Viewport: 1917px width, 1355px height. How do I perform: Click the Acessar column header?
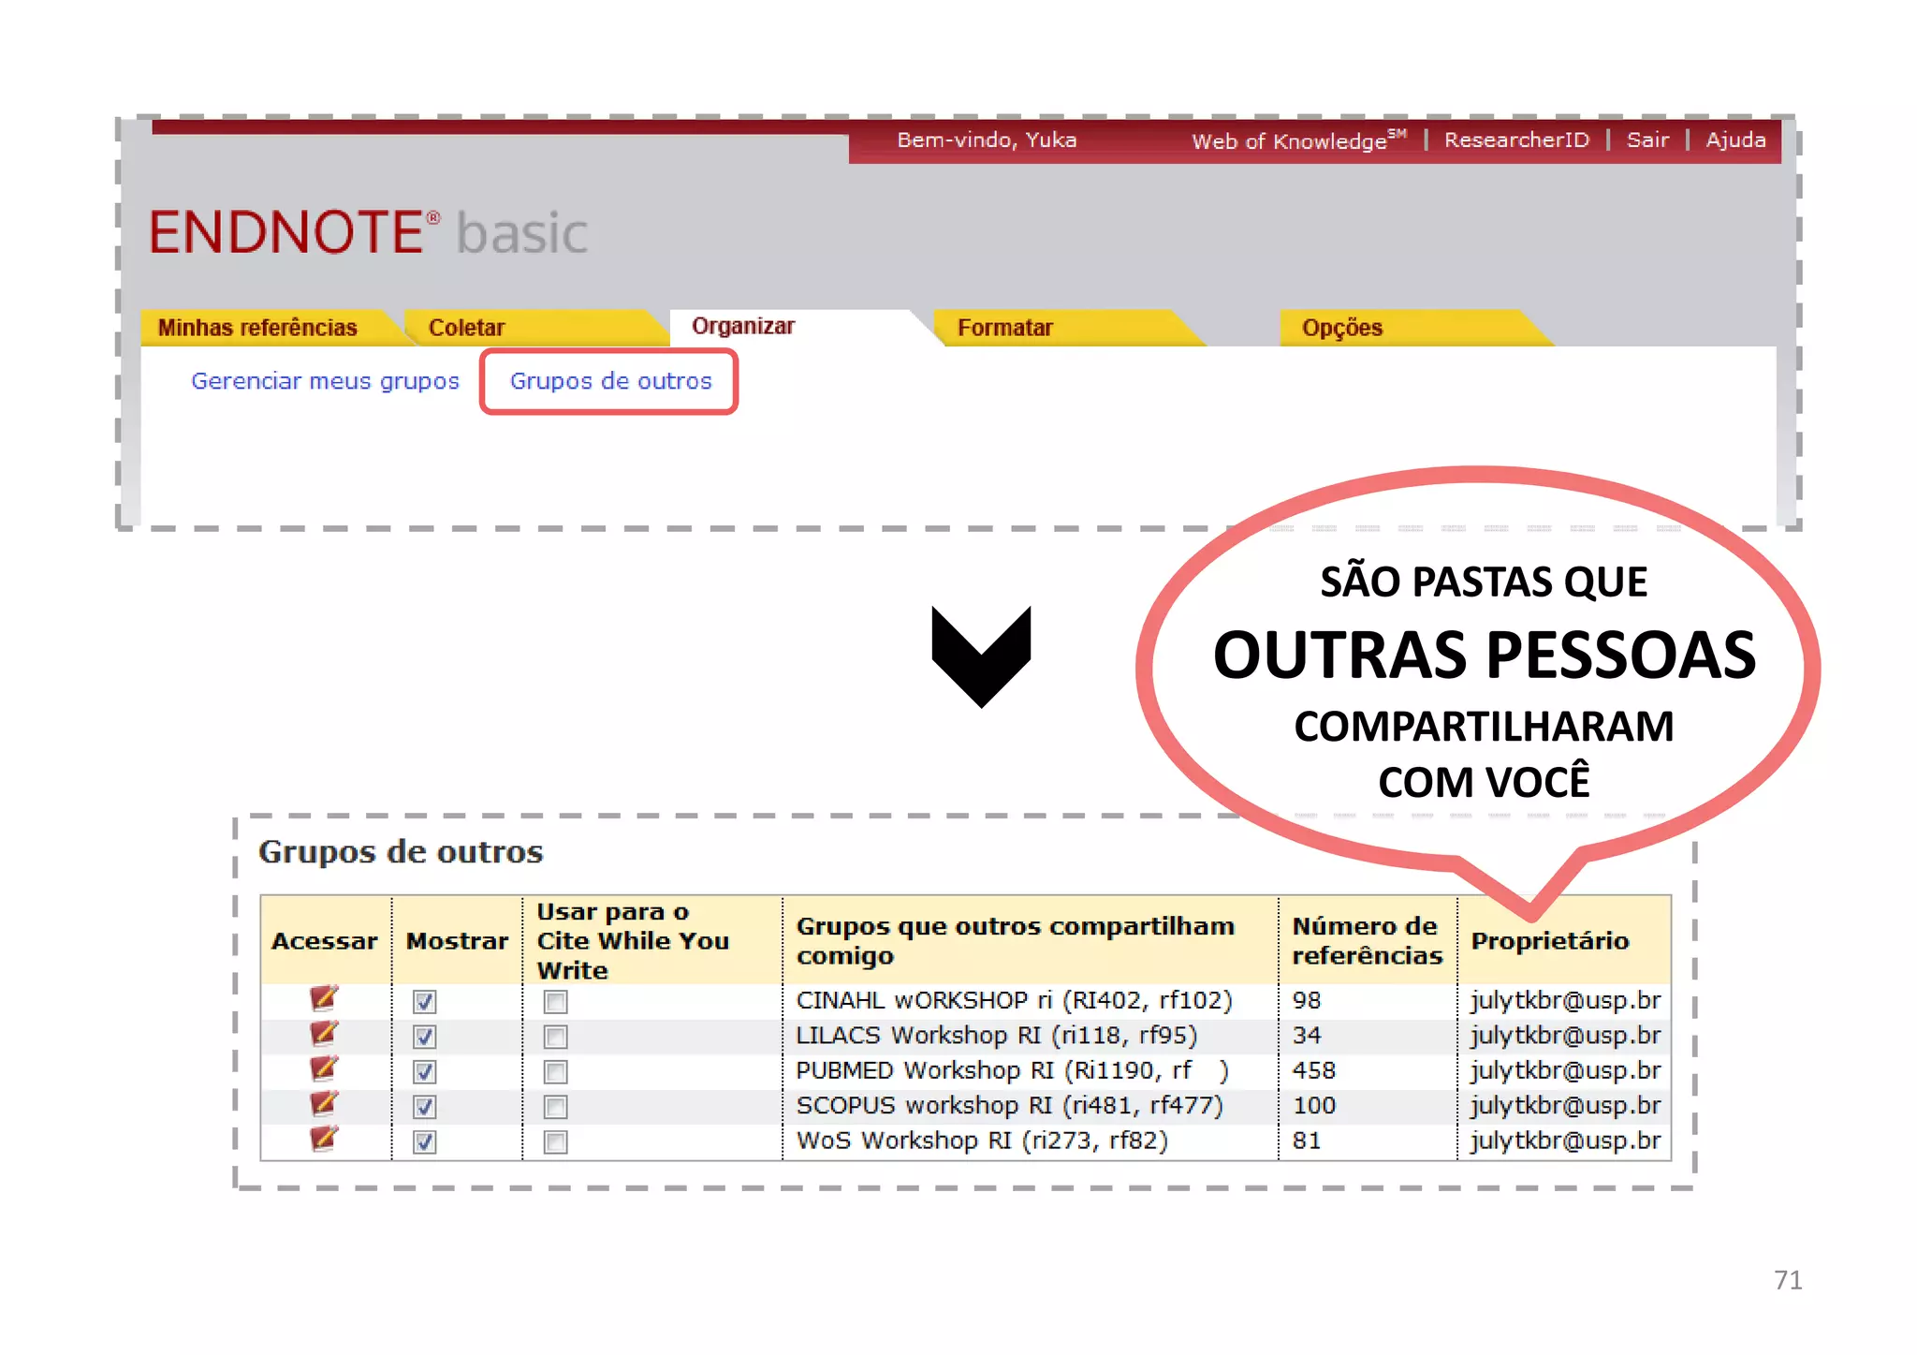coord(325,940)
